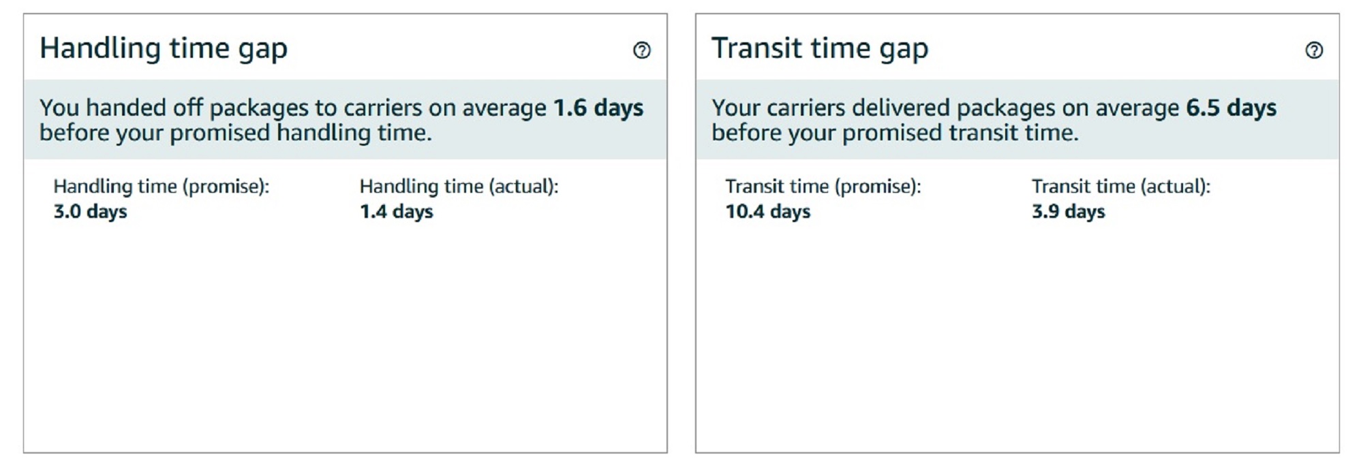Click the Transit time gap heading
1363x474 pixels.
coord(820,49)
